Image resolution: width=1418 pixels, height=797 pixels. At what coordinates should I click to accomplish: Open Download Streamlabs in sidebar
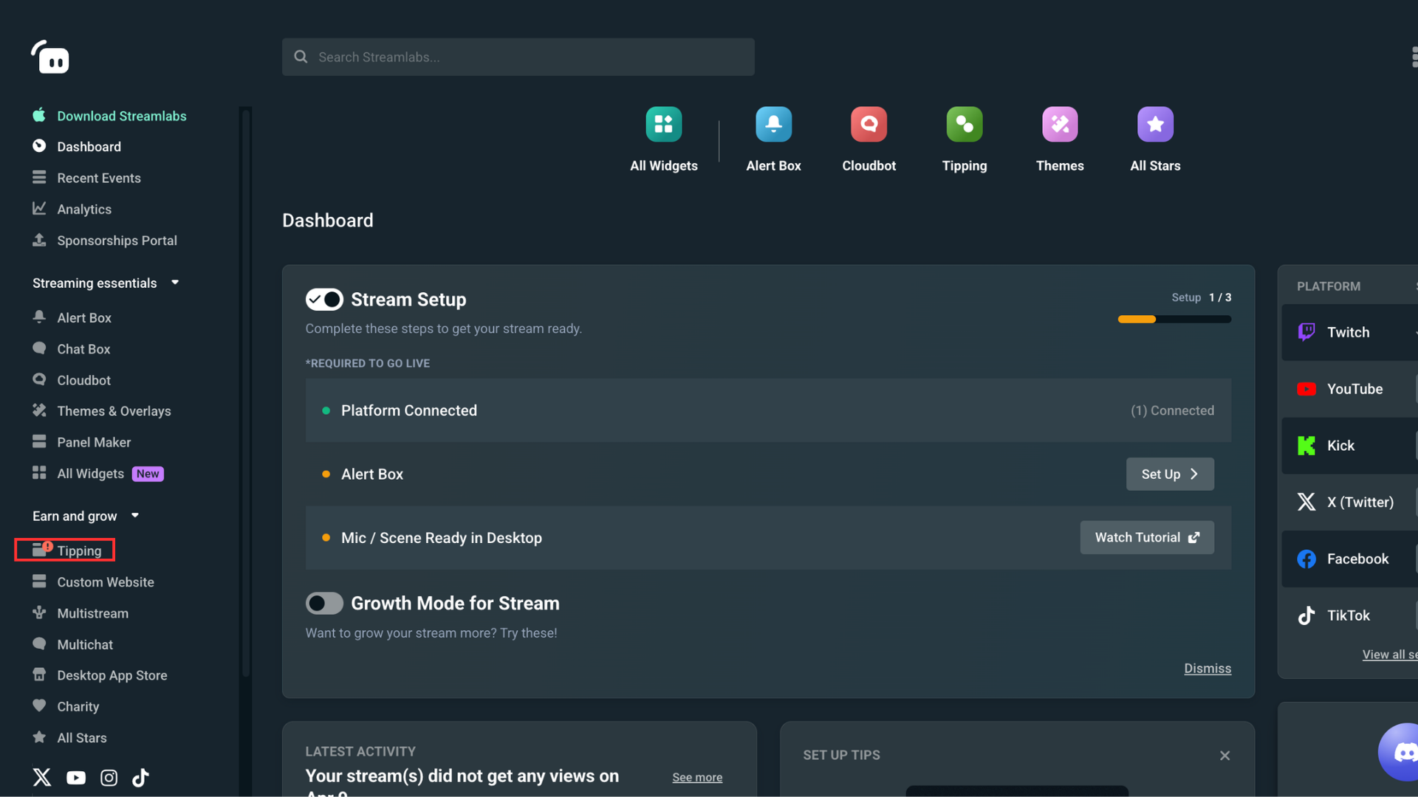coord(109,116)
